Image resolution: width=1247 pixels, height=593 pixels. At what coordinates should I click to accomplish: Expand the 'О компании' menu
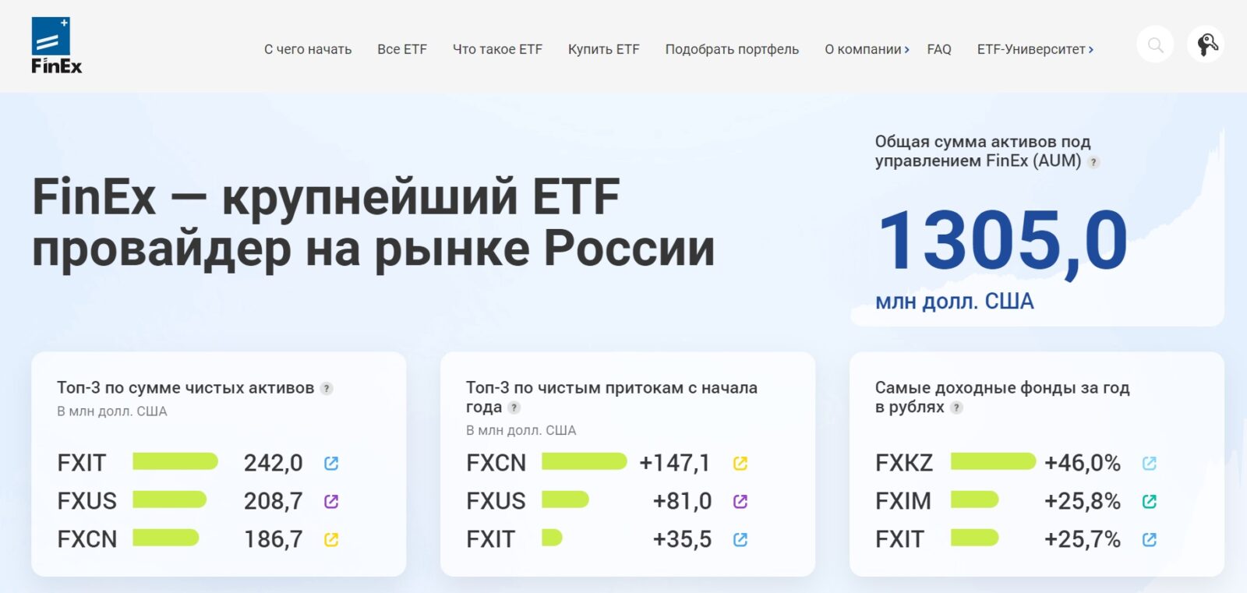click(867, 49)
